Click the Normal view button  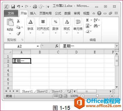coord(56,96)
